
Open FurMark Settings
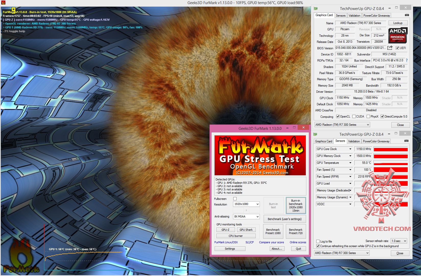(x=230, y=249)
